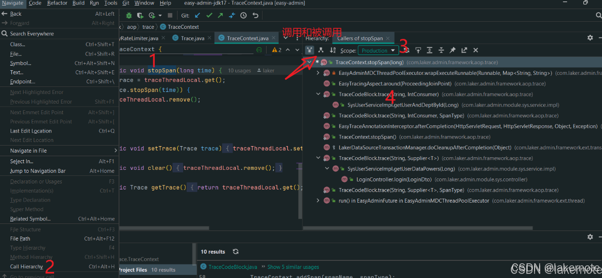The width and height of the screenshot is (602, 278).
Task: Toggle the Pin Tab icon in Hierarchy
Action: (x=453, y=50)
